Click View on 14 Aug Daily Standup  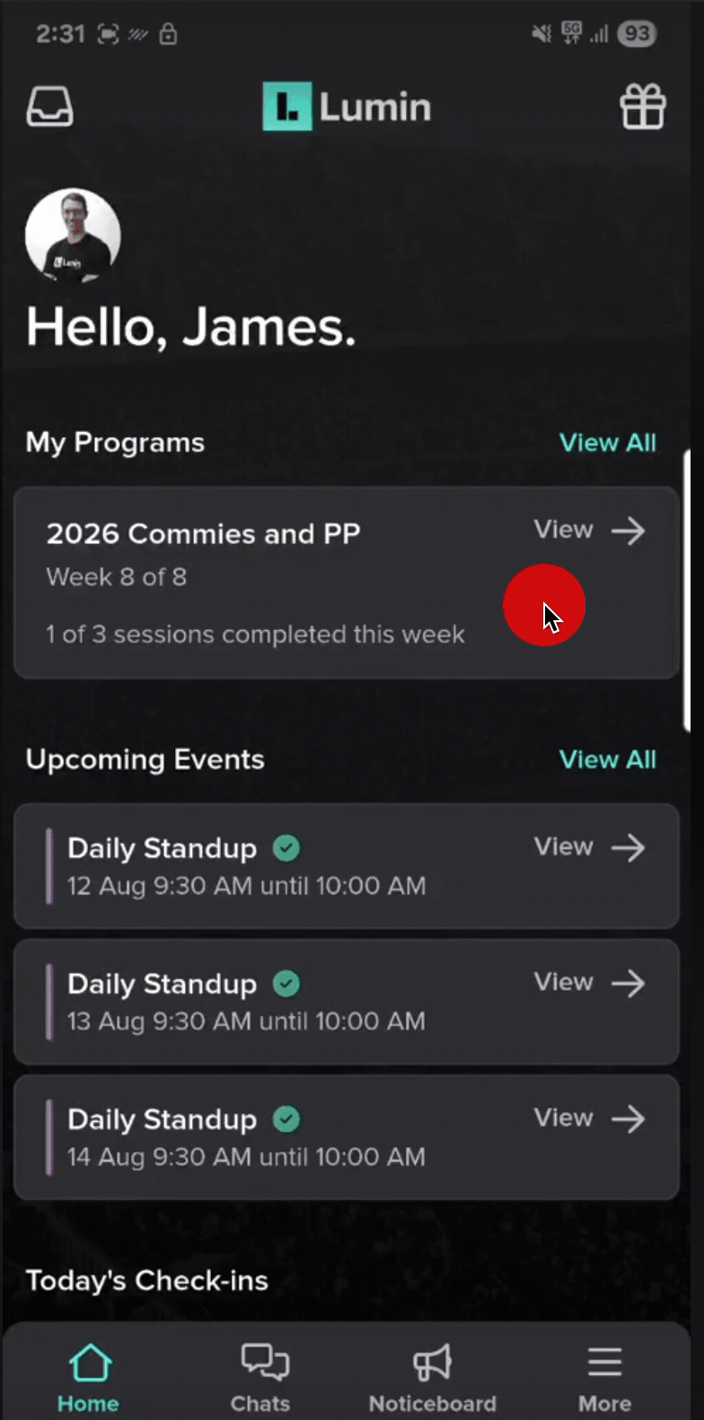click(x=564, y=1118)
